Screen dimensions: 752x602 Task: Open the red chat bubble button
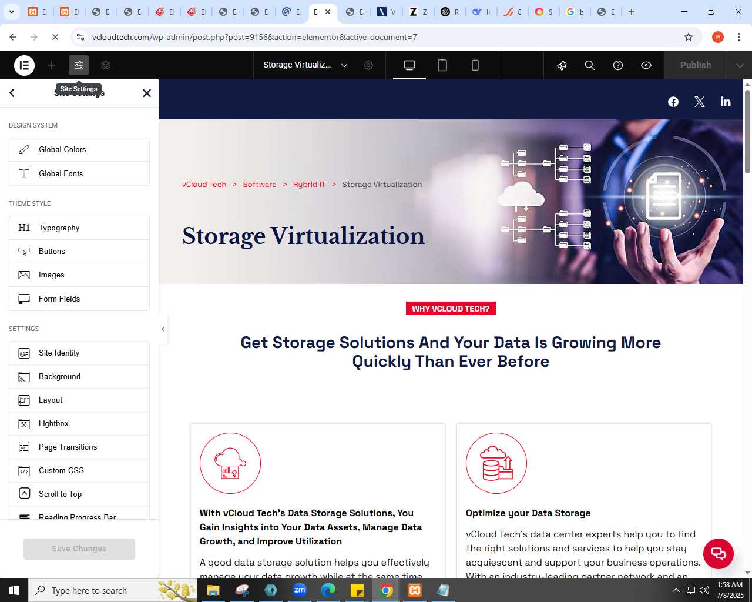pos(719,553)
